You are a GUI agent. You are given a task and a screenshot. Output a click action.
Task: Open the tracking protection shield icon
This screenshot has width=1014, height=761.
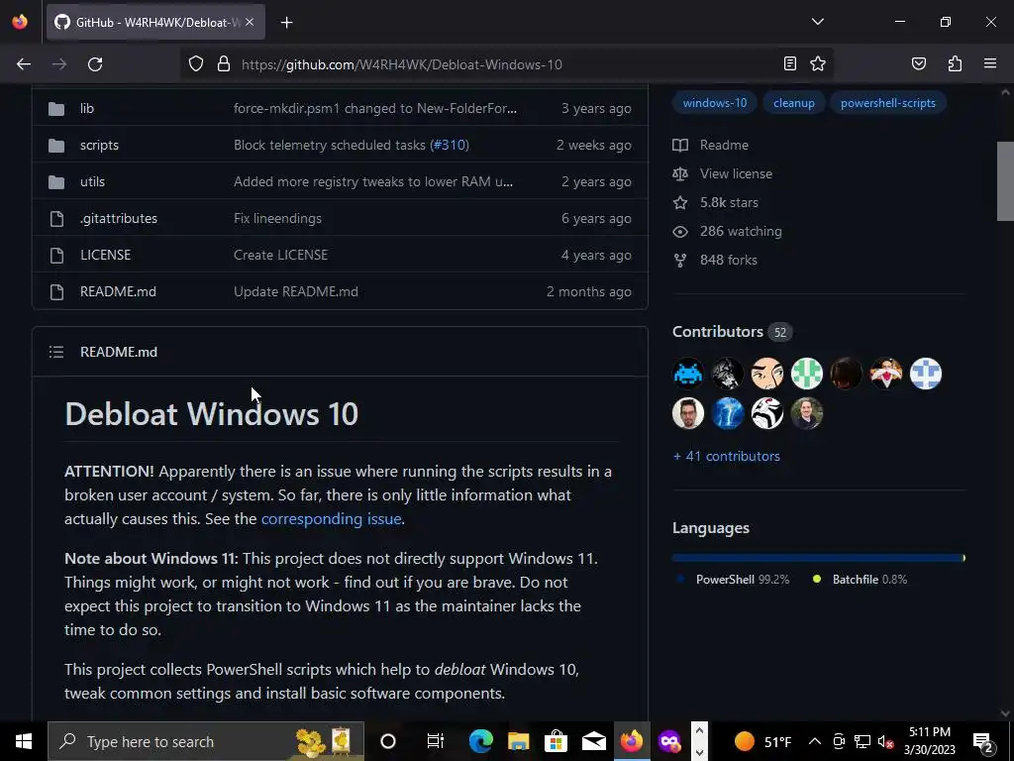pyautogui.click(x=196, y=64)
